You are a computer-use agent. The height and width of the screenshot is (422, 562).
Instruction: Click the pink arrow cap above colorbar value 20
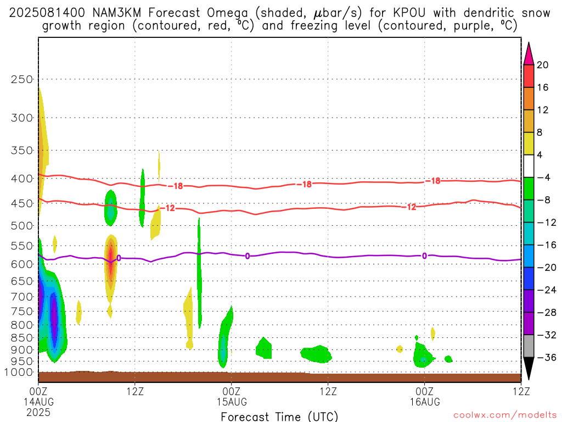pyautogui.click(x=529, y=54)
